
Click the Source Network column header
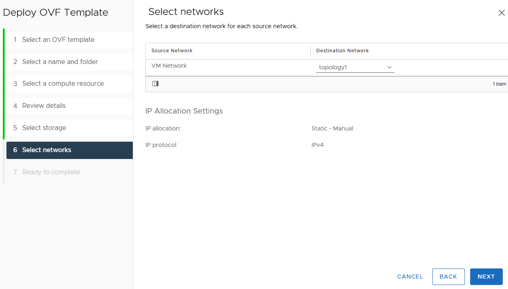coord(172,51)
